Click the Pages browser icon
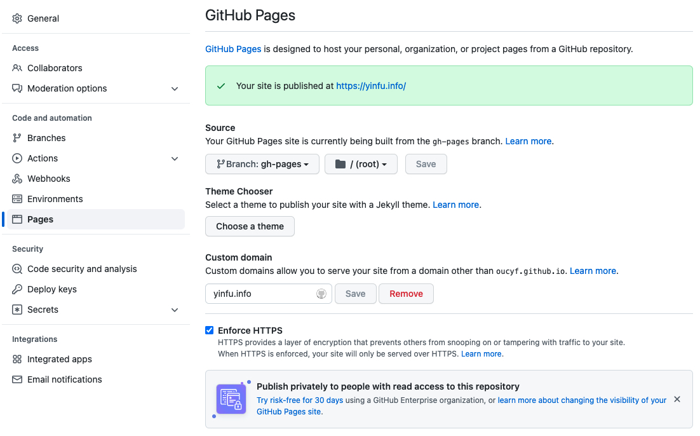The image size is (700, 436). [17, 219]
